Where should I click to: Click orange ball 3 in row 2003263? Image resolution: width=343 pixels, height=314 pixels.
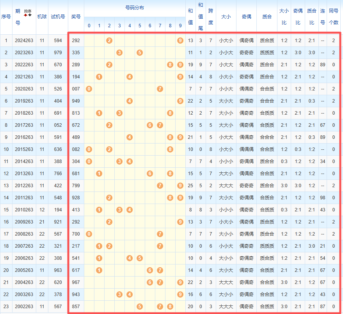[119, 294]
